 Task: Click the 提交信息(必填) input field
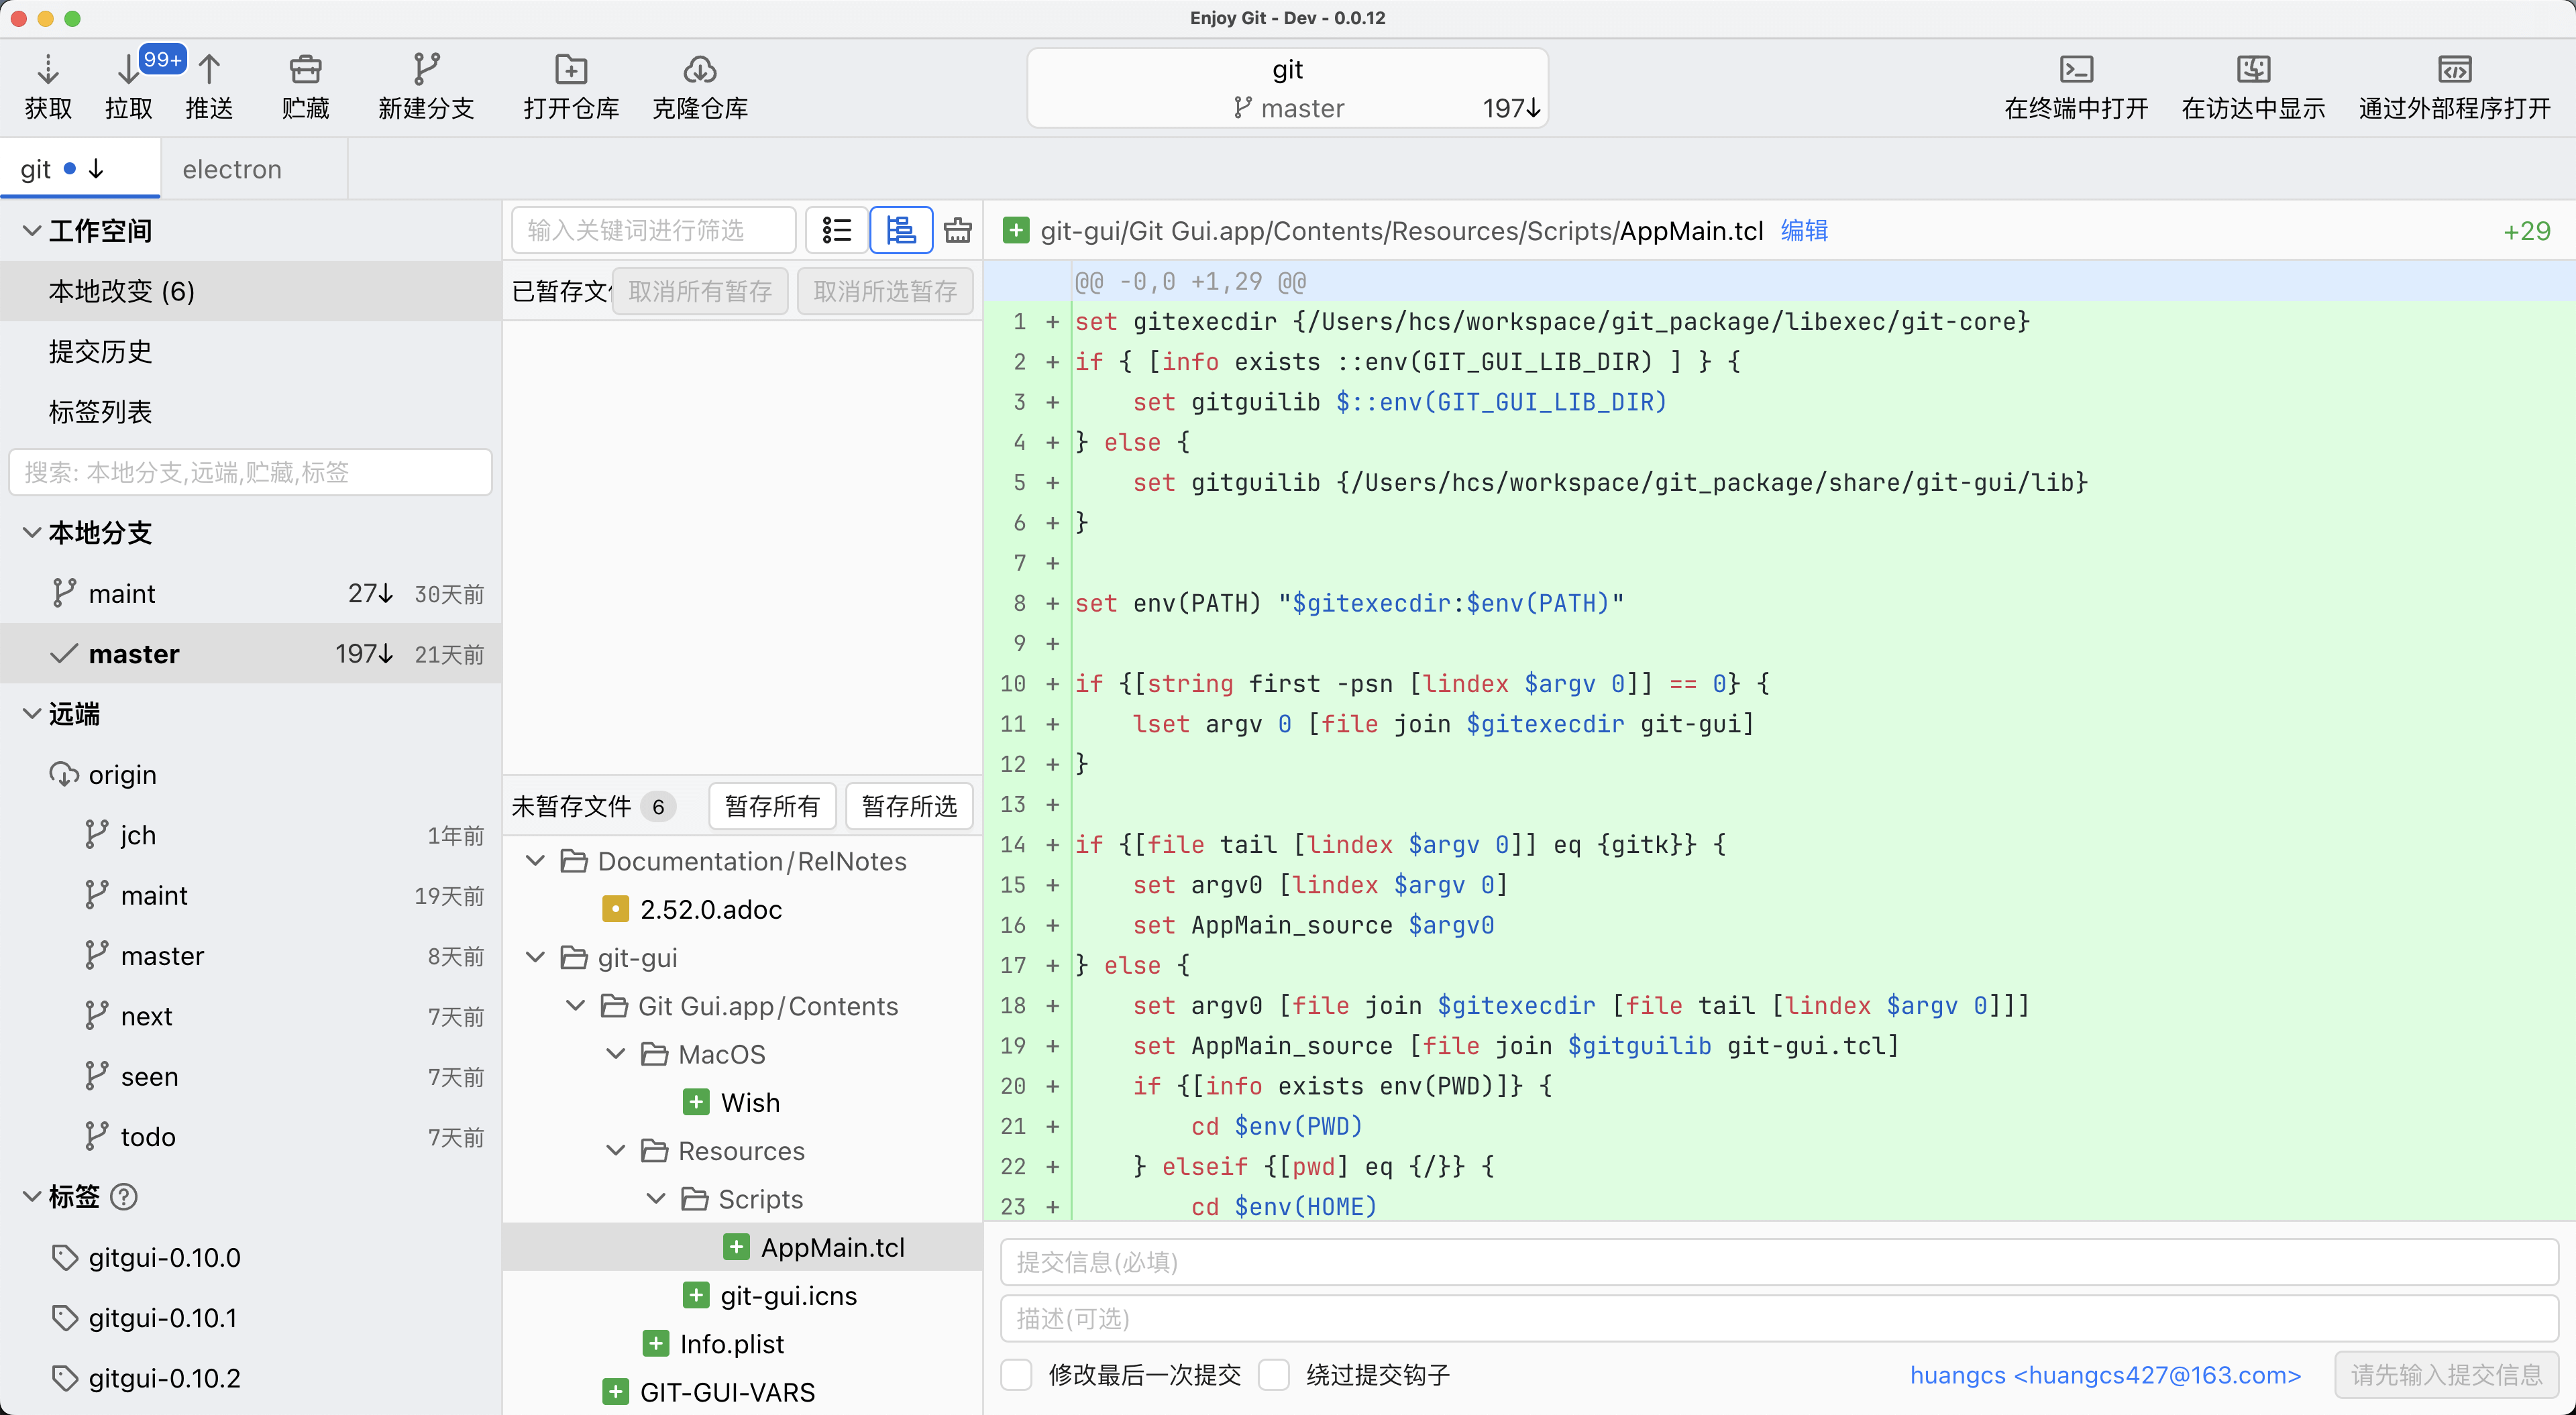tap(1600, 1261)
